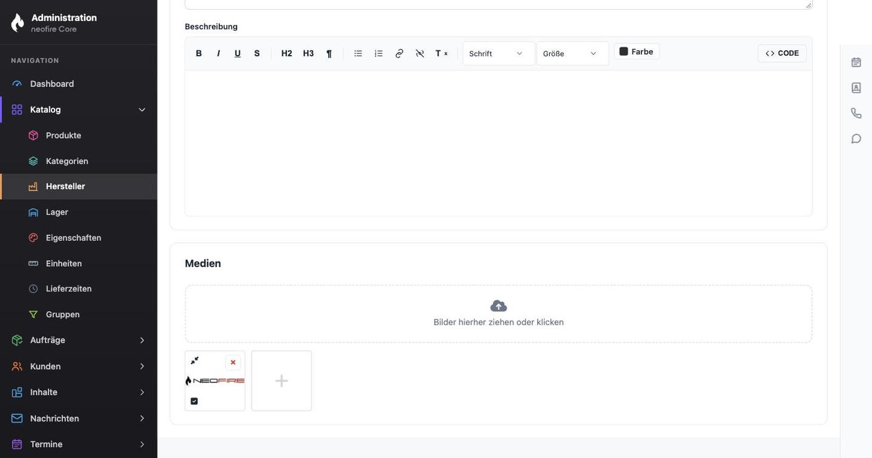Click the image upload dropzone
Screen dimensions: 872x458
point(498,314)
